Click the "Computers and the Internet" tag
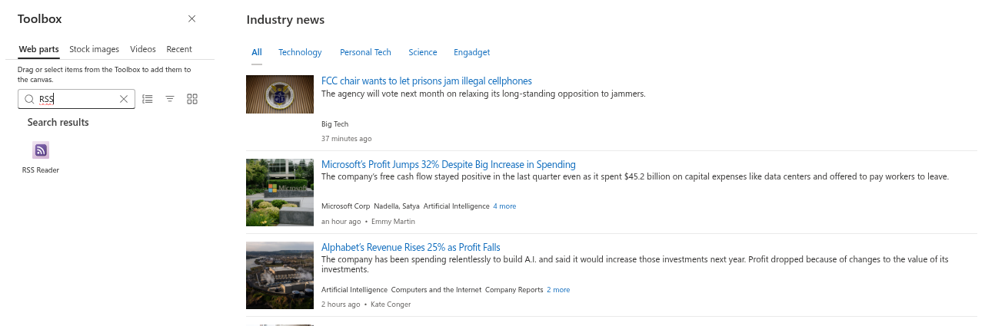 click(436, 290)
